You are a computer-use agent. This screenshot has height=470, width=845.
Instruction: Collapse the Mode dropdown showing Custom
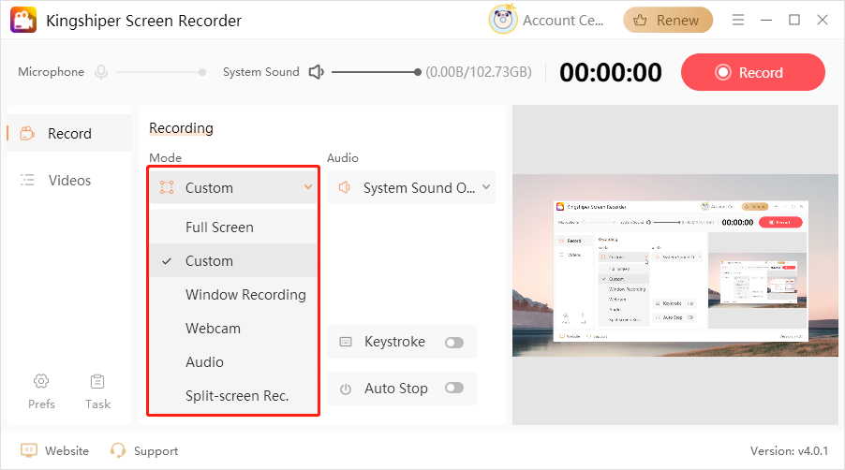[233, 187]
